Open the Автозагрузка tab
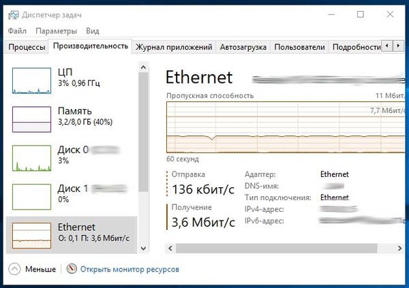The image size is (409, 288). pyautogui.click(x=243, y=47)
